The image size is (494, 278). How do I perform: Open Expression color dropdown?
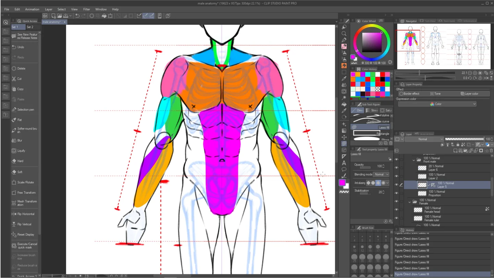coord(437,104)
